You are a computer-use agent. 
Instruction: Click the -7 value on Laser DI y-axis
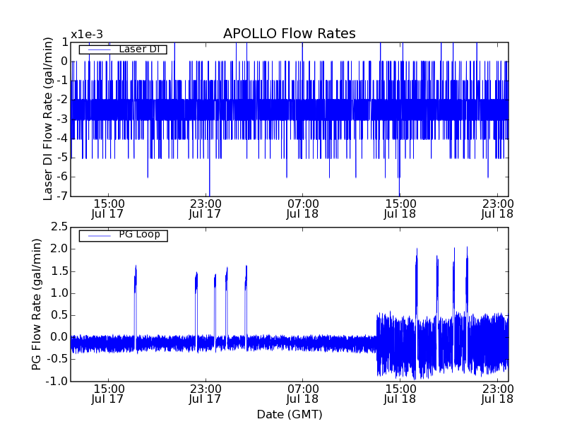[61, 196]
